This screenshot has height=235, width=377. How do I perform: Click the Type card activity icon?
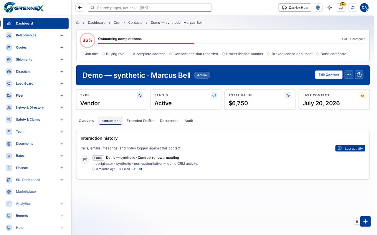[x=140, y=95]
